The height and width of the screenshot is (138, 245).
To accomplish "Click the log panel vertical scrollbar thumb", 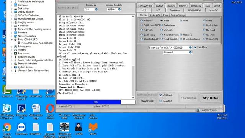I will tap(133, 80).
